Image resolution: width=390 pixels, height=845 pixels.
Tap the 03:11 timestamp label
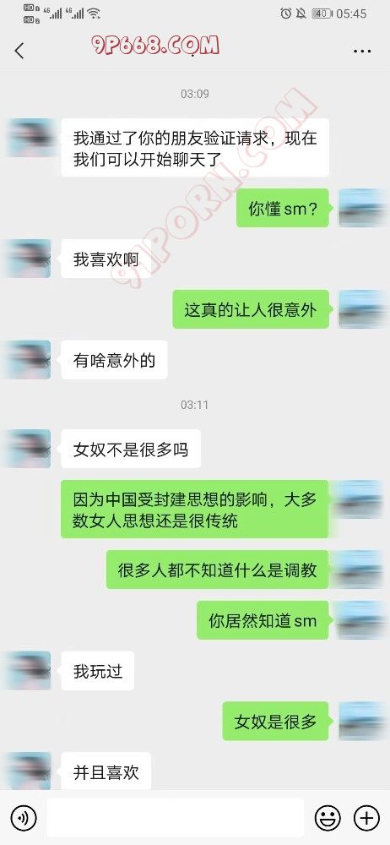[194, 405]
